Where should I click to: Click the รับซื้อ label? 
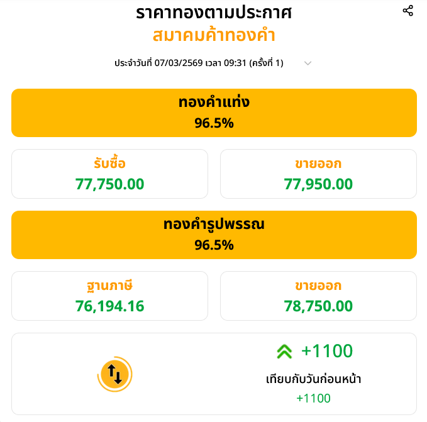109,164
